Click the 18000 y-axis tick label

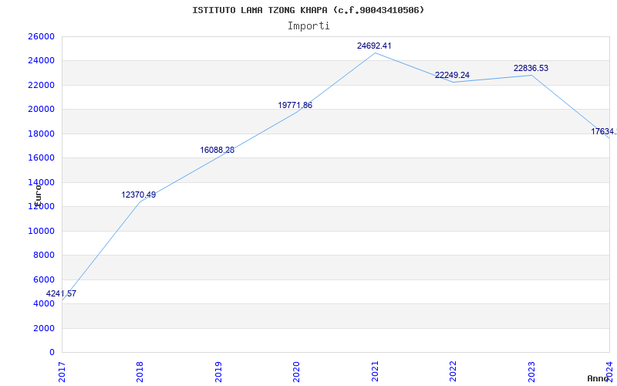42,134
